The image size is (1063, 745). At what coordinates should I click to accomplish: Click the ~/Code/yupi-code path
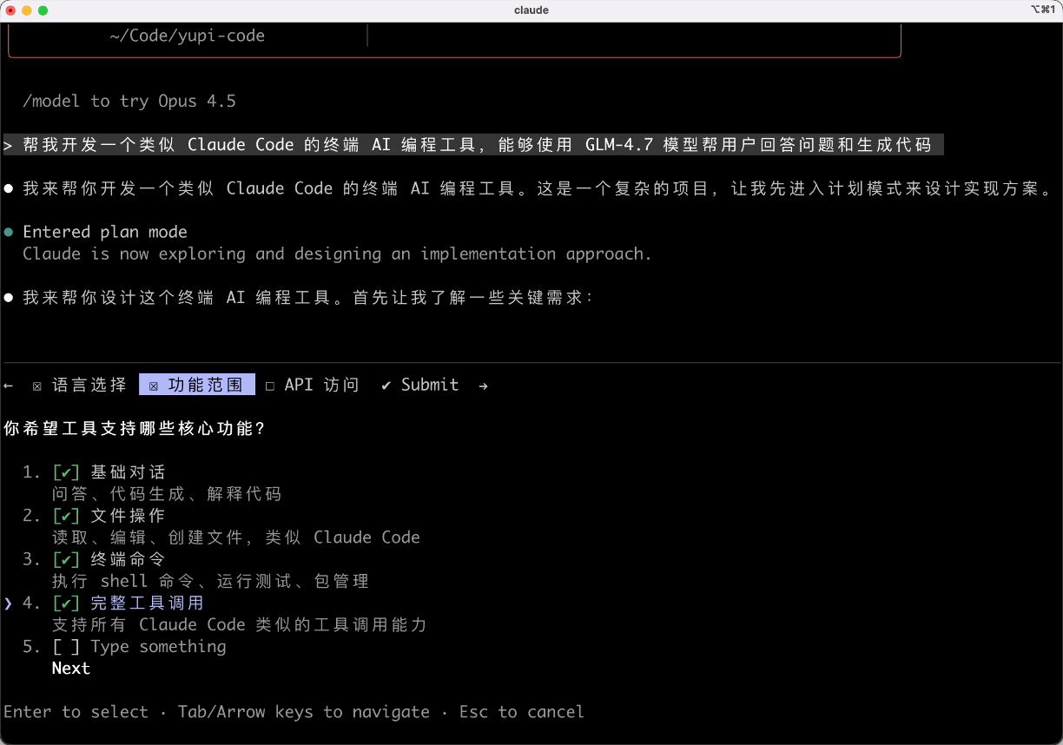[x=188, y=36]
